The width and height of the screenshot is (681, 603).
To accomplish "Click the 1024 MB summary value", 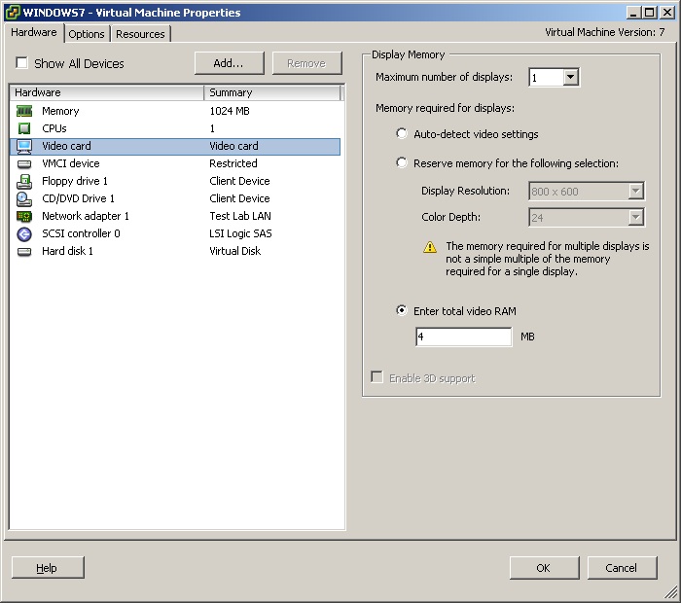I will [230, 111].
